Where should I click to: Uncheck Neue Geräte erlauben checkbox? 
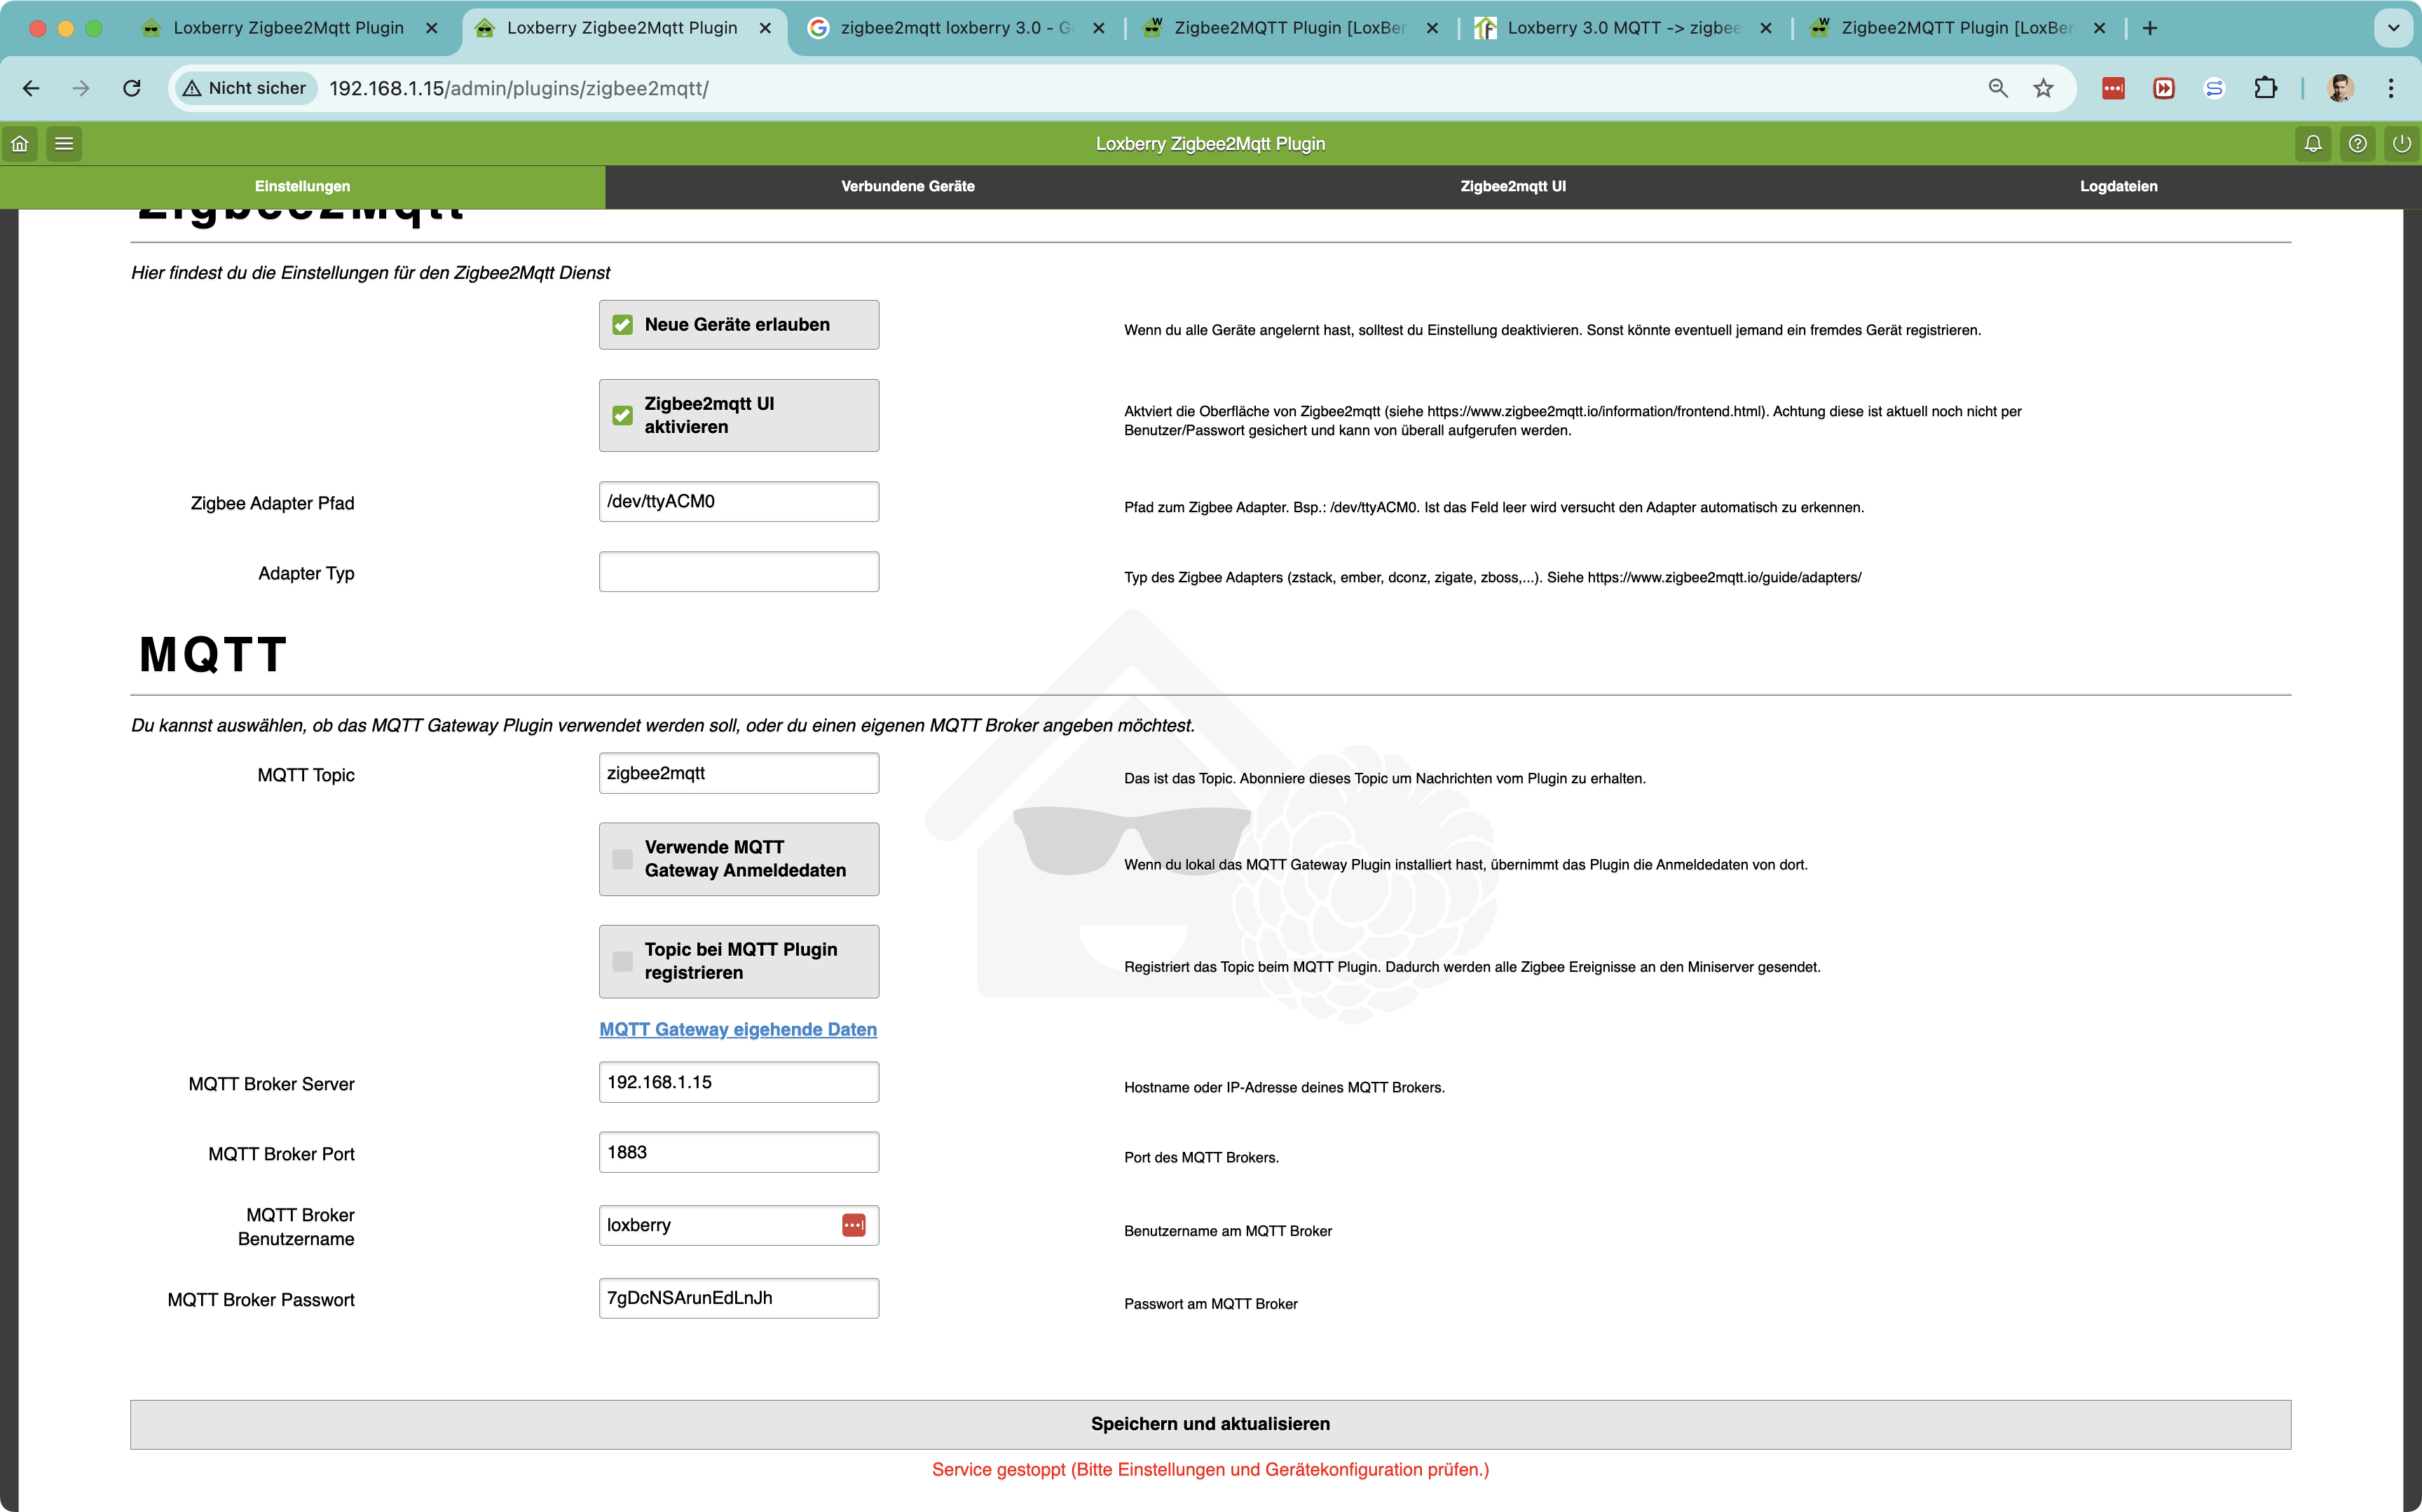click(623, 325)
